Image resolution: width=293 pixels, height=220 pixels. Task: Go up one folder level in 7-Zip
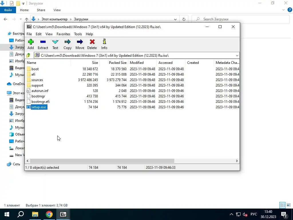click(28, 55)
